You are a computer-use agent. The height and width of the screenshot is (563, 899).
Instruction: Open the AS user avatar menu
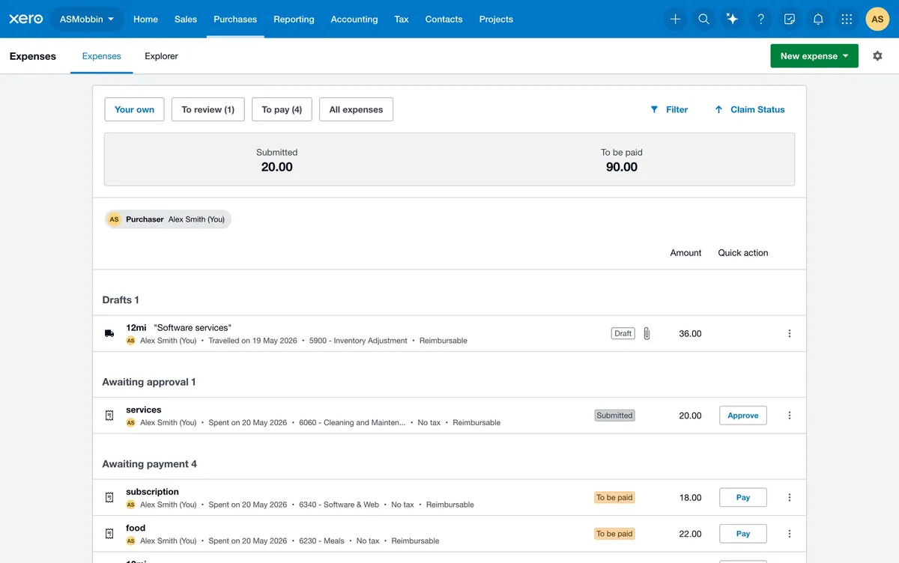tap(877, 19)
